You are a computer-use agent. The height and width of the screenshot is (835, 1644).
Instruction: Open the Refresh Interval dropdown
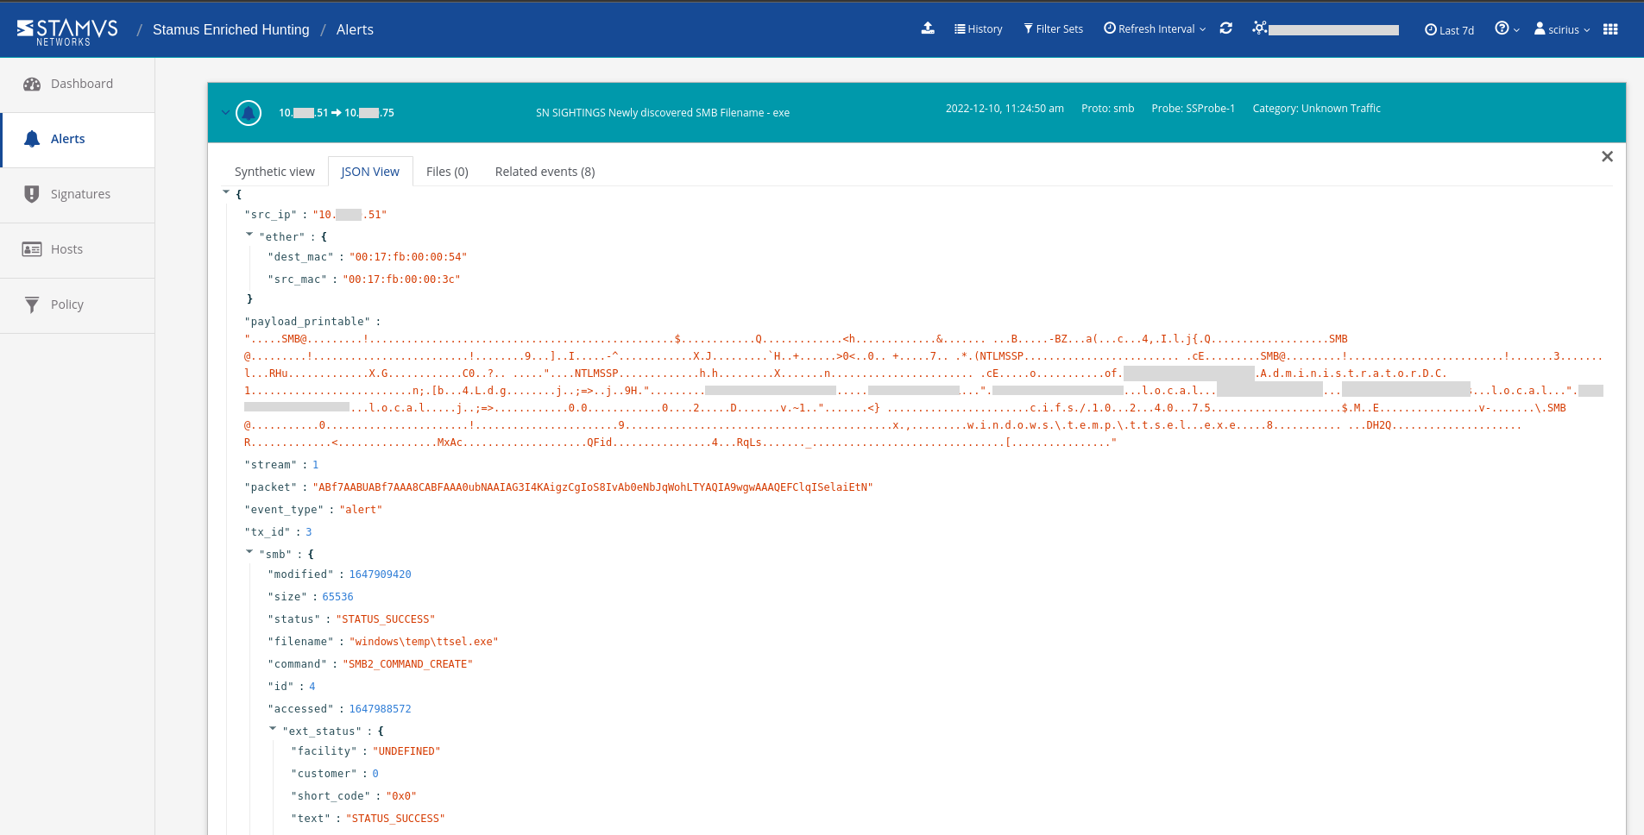pos(1154,28)
